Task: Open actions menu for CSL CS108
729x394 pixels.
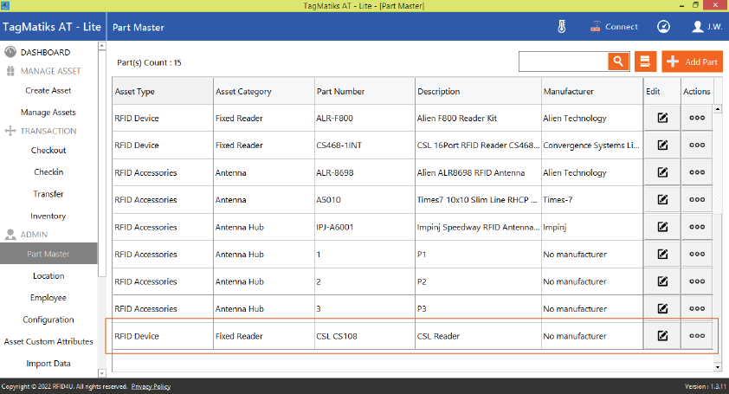Action: [x=697, y=336]
